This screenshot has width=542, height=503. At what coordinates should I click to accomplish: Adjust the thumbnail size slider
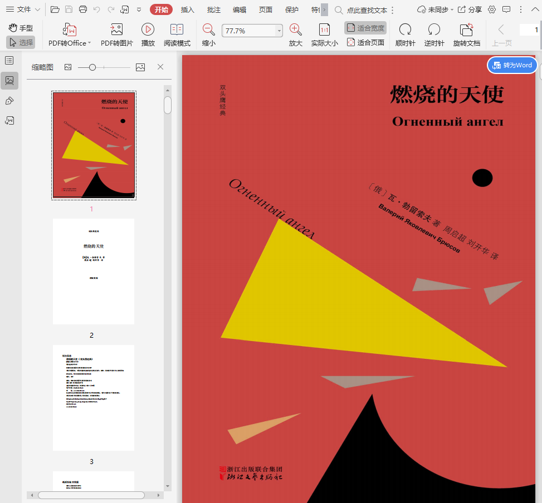[92, 67]
